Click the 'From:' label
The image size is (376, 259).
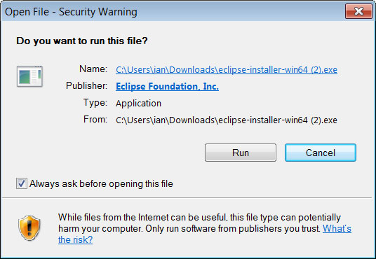click(x=95, y=119)
